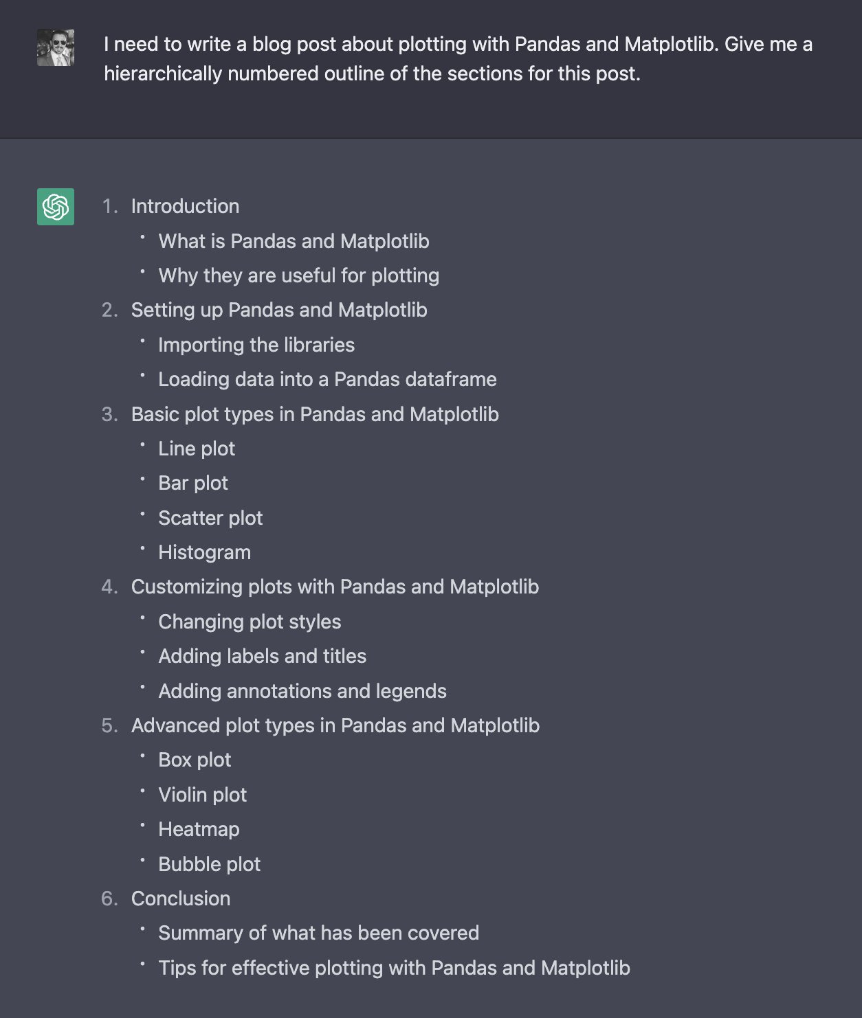Click 'Summary of what has been covered'
The width and height of the screenshot is (862, 1018).
(318, 933)
